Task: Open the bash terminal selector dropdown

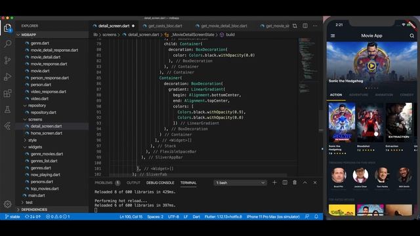Action: coord(240,183)
